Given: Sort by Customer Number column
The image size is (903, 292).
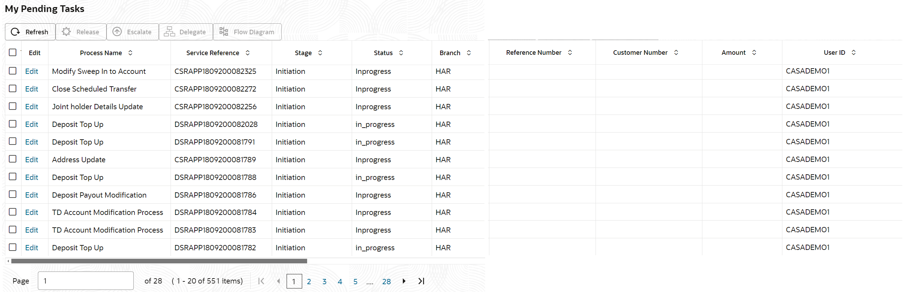Looking at the screenshot, I should [676, 52].
